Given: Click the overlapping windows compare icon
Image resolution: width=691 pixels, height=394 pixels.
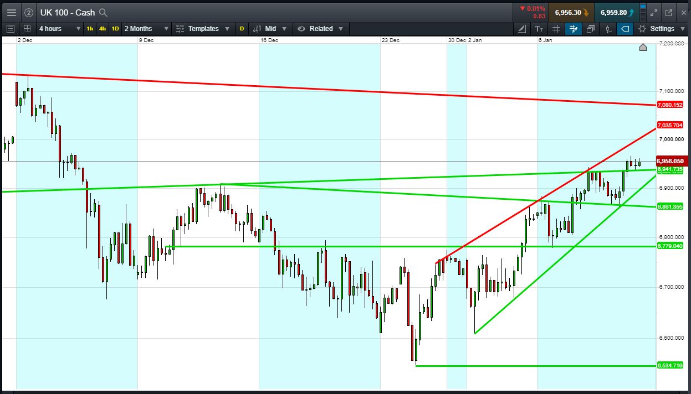Looking at the screenshot, I should coord(591,29).
